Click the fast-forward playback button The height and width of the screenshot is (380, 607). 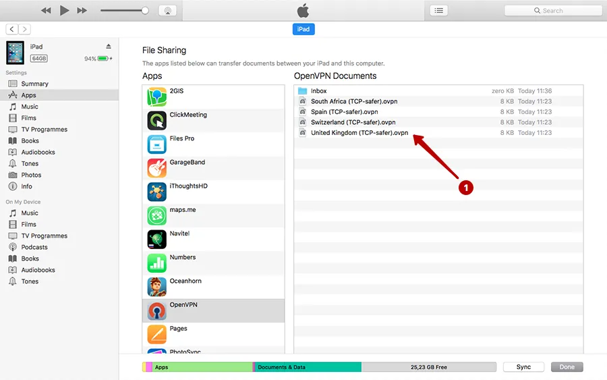82,10
